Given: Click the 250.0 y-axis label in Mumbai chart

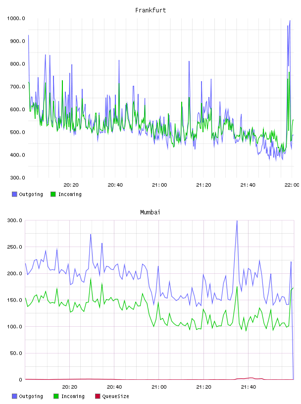Looking at the screenshot, I should point(14,247).
